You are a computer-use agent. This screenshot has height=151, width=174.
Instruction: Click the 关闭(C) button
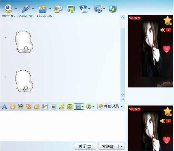[x=85, y=146]
